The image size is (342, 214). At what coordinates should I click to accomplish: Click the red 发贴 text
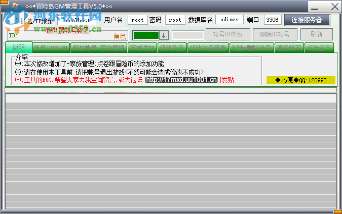tap(227, 80)
